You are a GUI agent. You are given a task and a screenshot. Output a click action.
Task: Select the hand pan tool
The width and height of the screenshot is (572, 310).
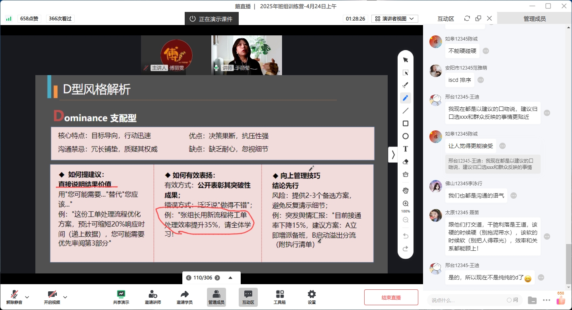coord(406,190)
